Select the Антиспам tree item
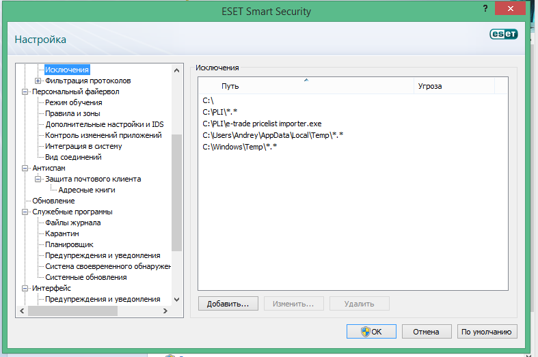 (49, 168)
